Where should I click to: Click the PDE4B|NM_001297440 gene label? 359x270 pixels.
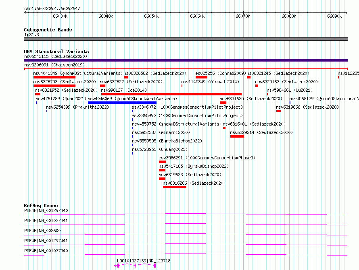(x=46, y=210)
